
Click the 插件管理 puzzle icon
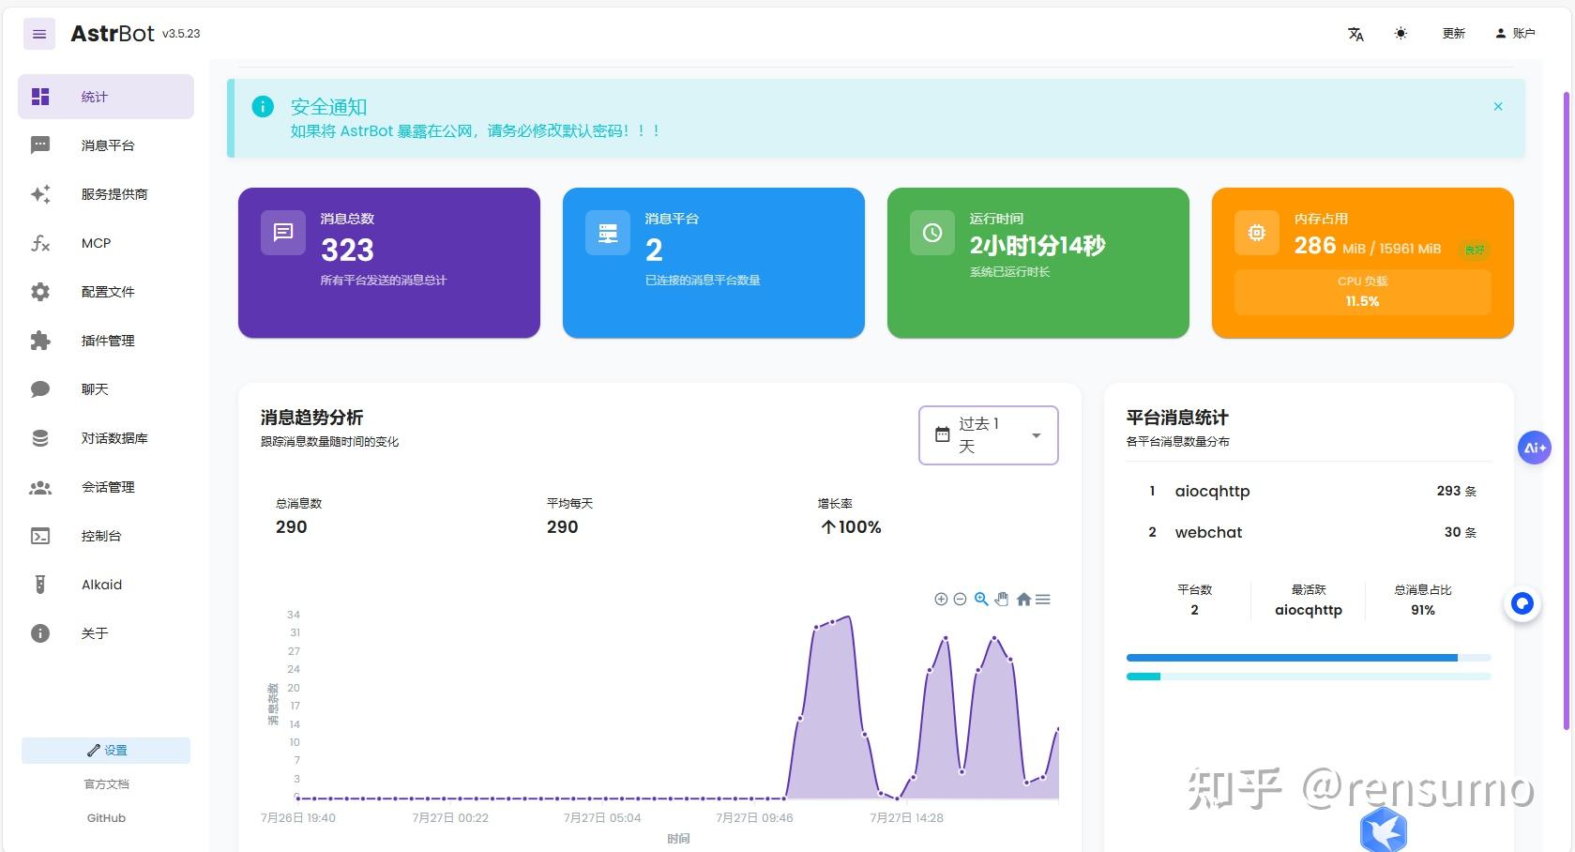(40, 341)
